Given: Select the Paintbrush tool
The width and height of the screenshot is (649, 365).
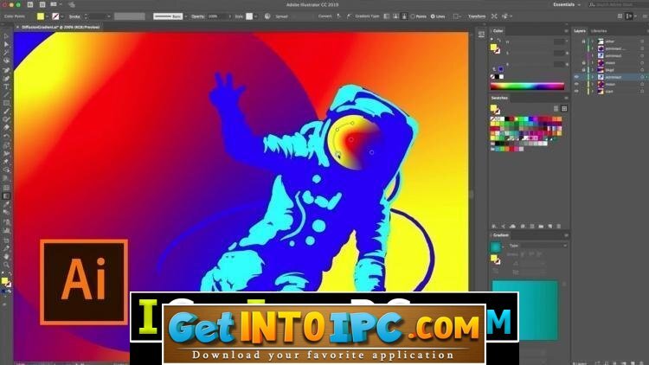Looking at the screenshot, I should (x=6, y=112).
